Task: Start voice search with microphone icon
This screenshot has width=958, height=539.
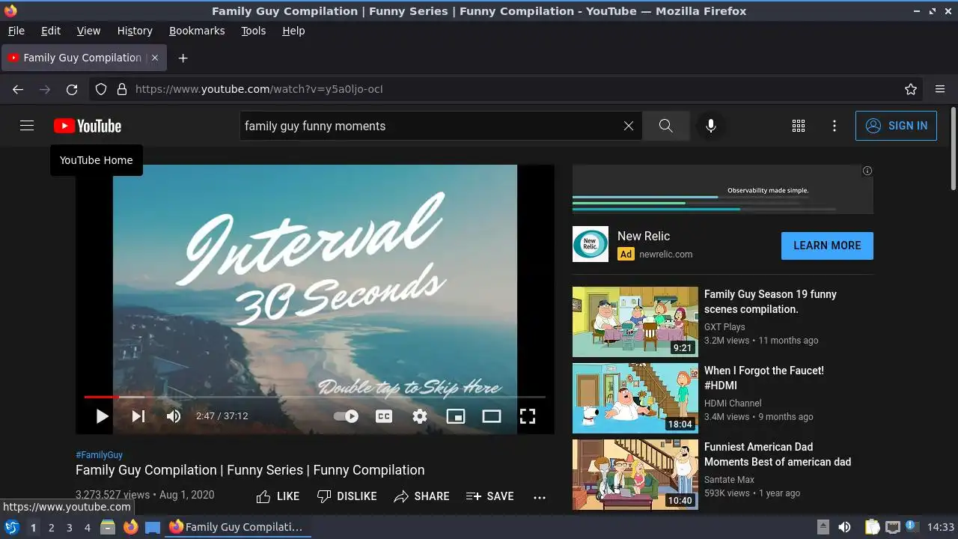Action: coord(711,126)
